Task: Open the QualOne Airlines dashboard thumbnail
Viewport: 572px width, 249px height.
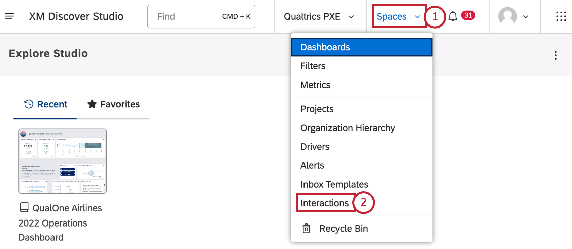Action: tap(63, 161)
